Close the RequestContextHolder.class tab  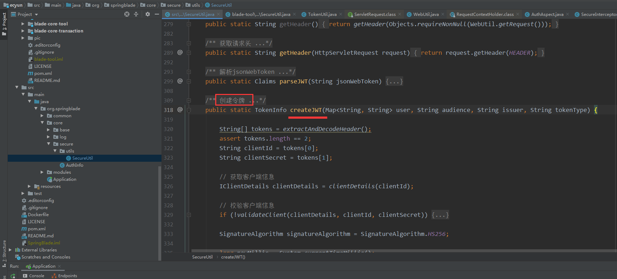[518, 14]
